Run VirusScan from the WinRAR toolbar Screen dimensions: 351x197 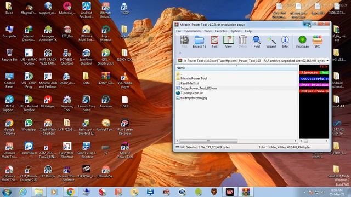(302, 42)
